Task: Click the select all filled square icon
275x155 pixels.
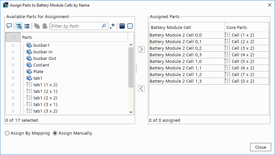Action: pyautogui.click(x=122, y=26)
